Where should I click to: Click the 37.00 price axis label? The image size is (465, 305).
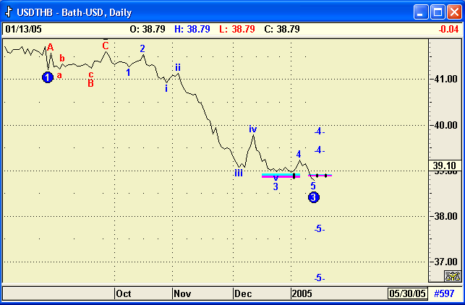[x=445, y=262]
